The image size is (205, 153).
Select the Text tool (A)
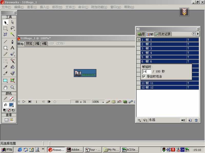[12, 48]
